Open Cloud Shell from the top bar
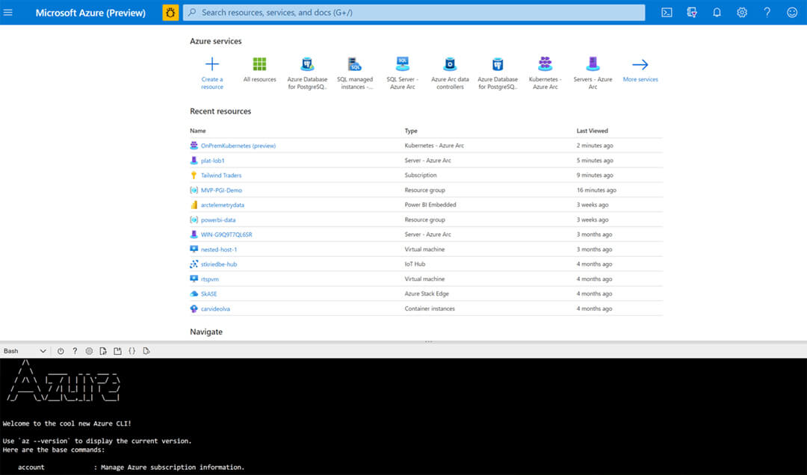The image size is (807, 475). 667,13
